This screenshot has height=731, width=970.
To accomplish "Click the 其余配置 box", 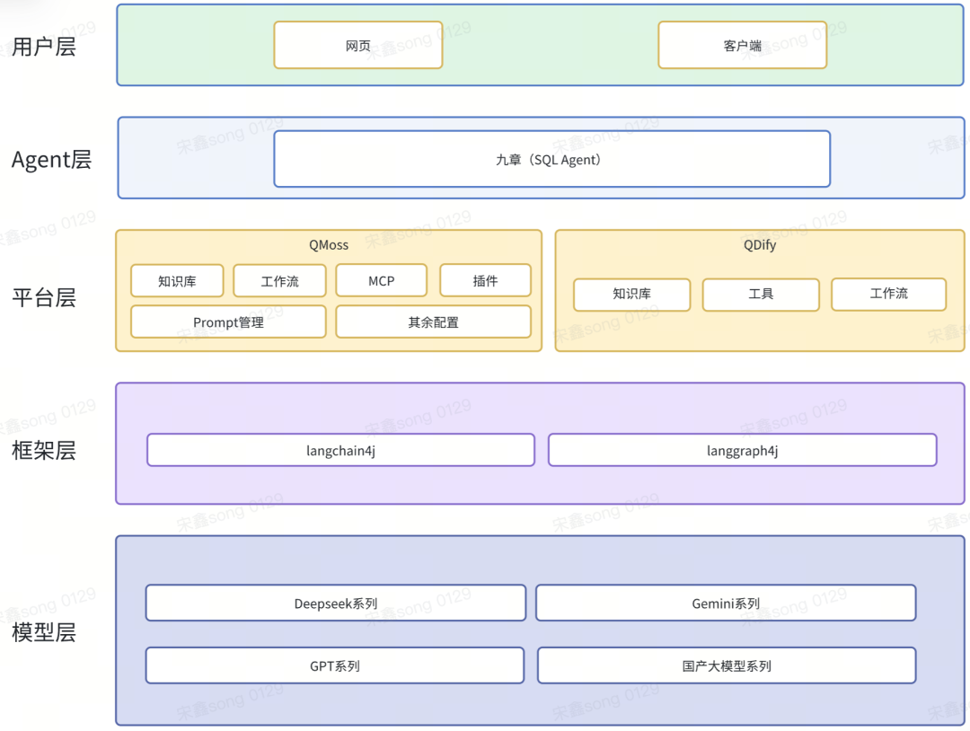I will (433, 321).
